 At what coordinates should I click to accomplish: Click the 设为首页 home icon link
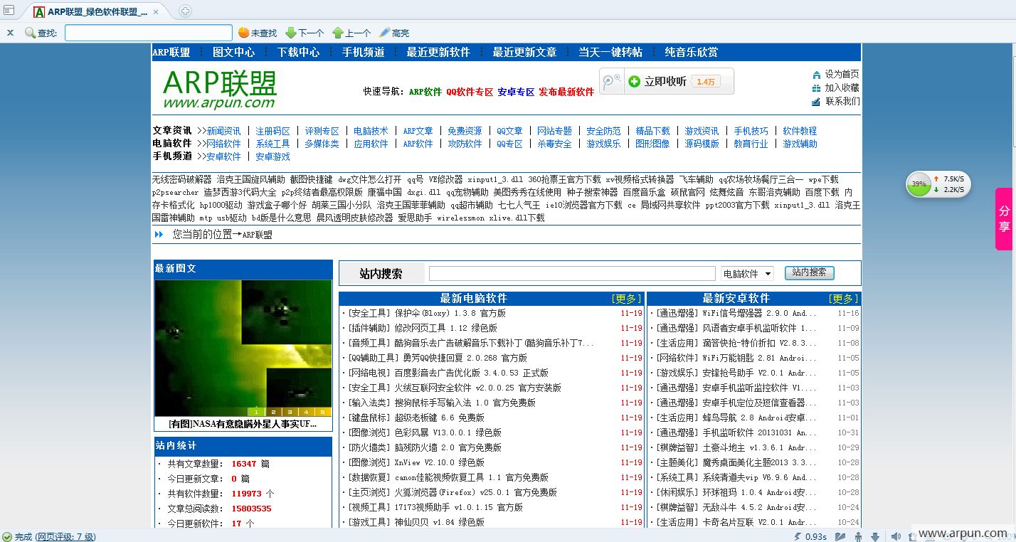[835, 74]
